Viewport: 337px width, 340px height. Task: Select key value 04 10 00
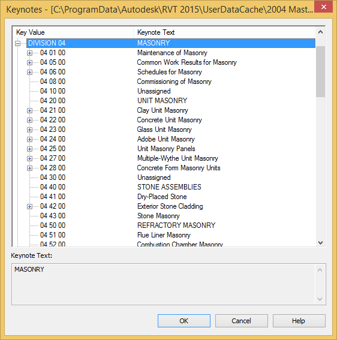(53, 91)
